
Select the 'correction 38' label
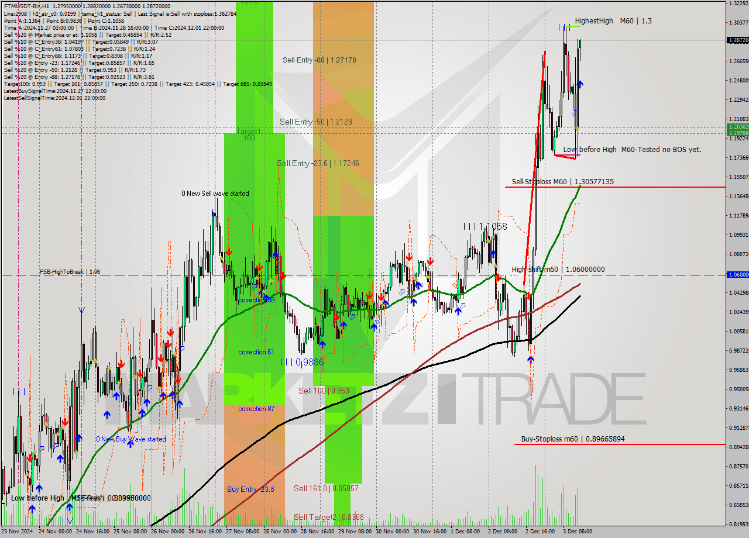[x=256, y=299]
